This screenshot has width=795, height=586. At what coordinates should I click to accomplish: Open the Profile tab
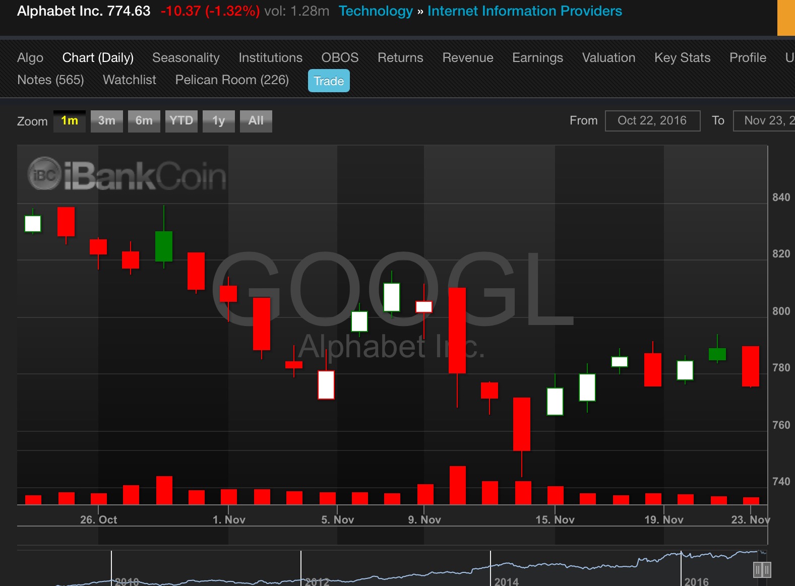coord(748,58)
